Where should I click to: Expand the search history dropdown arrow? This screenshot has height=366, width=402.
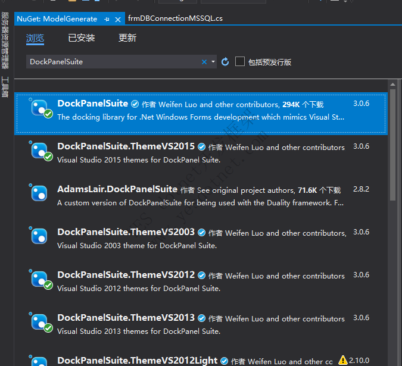point(213,62)
